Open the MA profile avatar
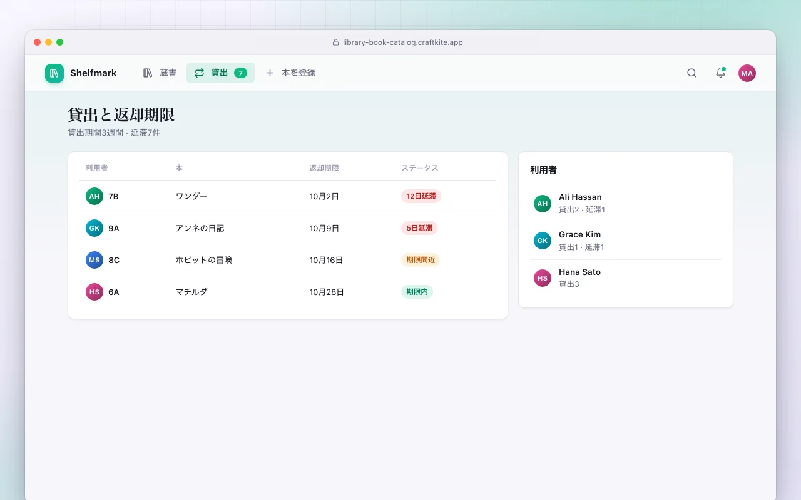 pyautogui.click(x=747, y=73)
